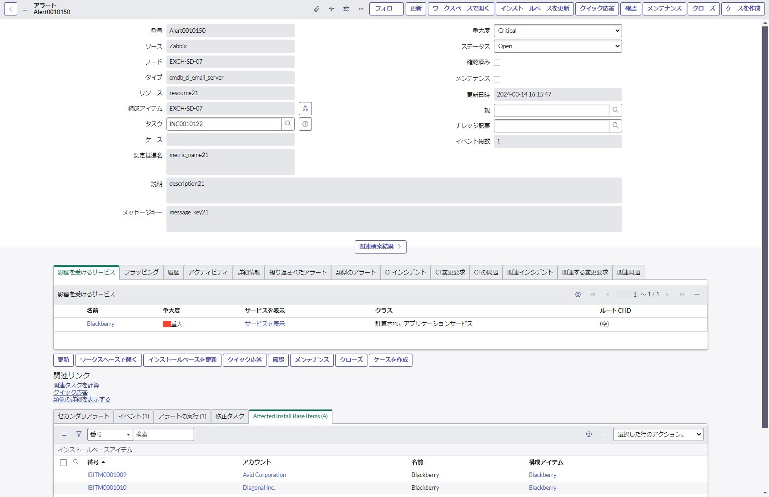Viewport: 769px width, 497px height.
Task: Open parent field lookup magnifier
Action: (615, 110)
